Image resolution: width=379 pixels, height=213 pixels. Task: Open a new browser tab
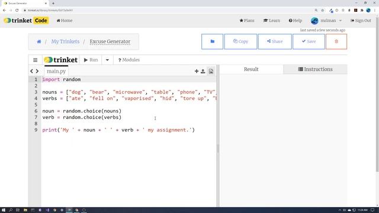pos(53,4)
